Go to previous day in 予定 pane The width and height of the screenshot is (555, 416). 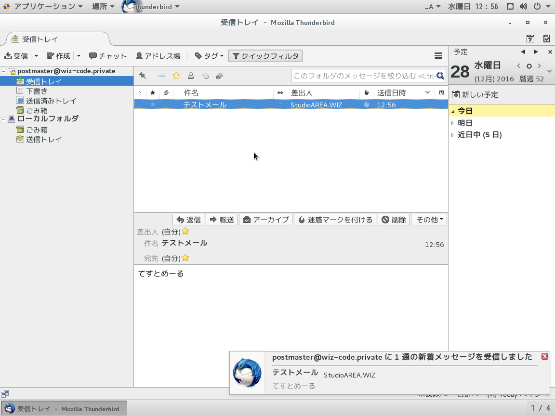[523, 52]
